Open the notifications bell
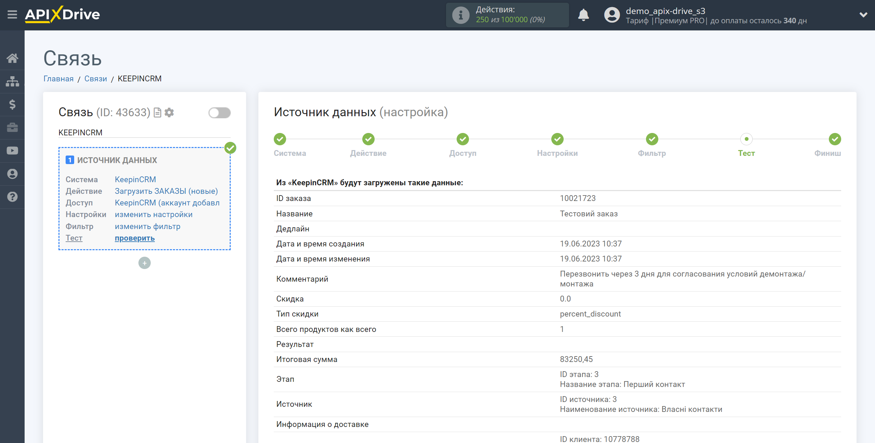The width and height of the screenshot is (875, 443). tap(583, 15)
